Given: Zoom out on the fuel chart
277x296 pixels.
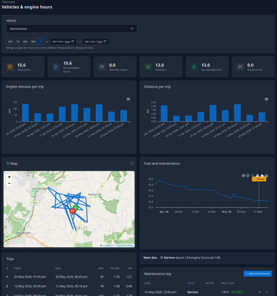Looking at the screenshot, I should (x=248, y=176).
